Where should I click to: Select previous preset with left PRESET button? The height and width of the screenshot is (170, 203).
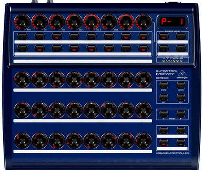[x=164, y=114]
